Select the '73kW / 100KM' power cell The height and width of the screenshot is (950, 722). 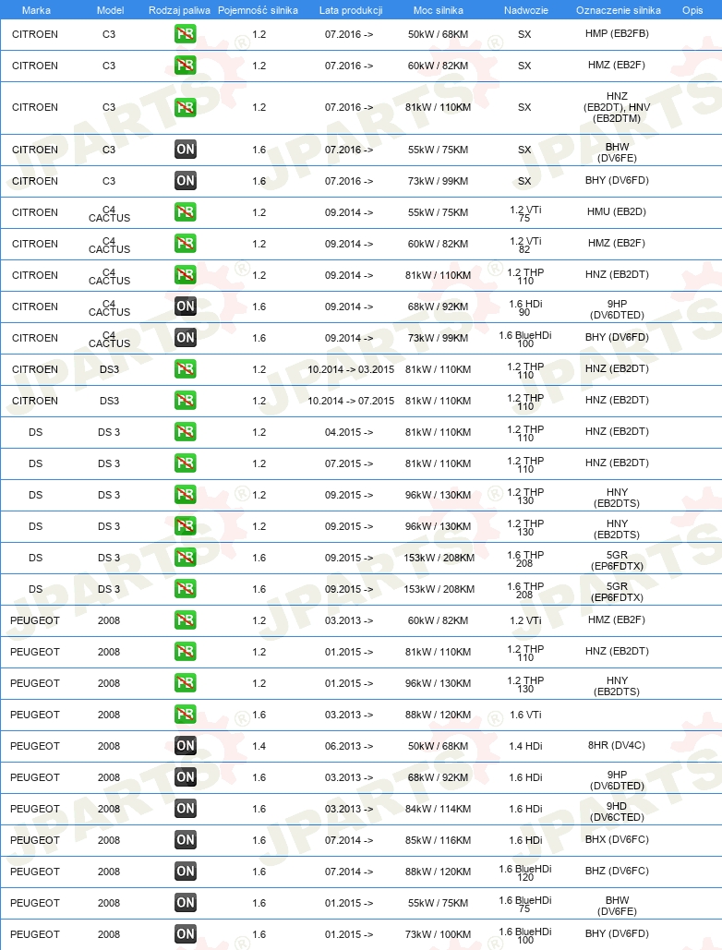(438, 935)
